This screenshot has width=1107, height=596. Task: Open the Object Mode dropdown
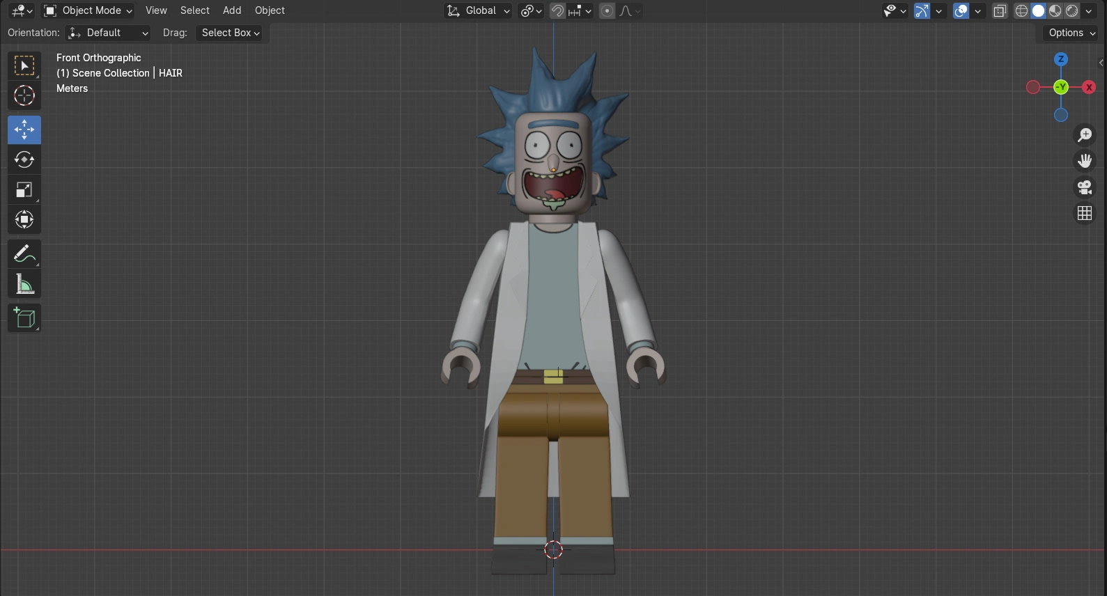click(x=88, y=10)
